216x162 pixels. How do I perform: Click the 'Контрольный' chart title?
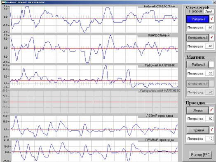point(159,35)
